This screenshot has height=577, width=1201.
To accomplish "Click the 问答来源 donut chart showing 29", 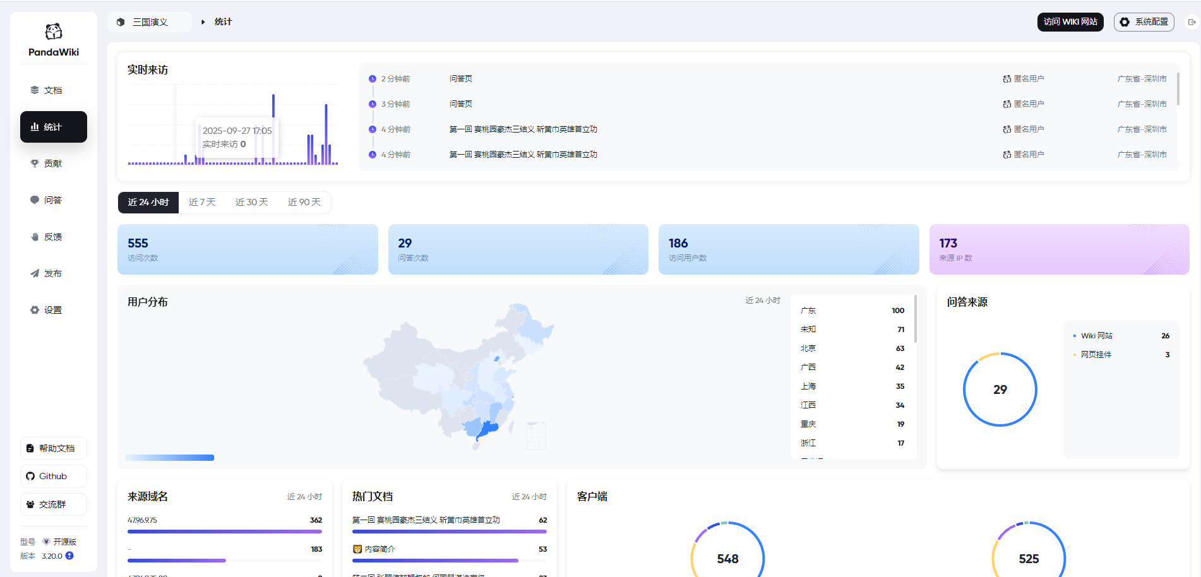I will point(1000,390).
